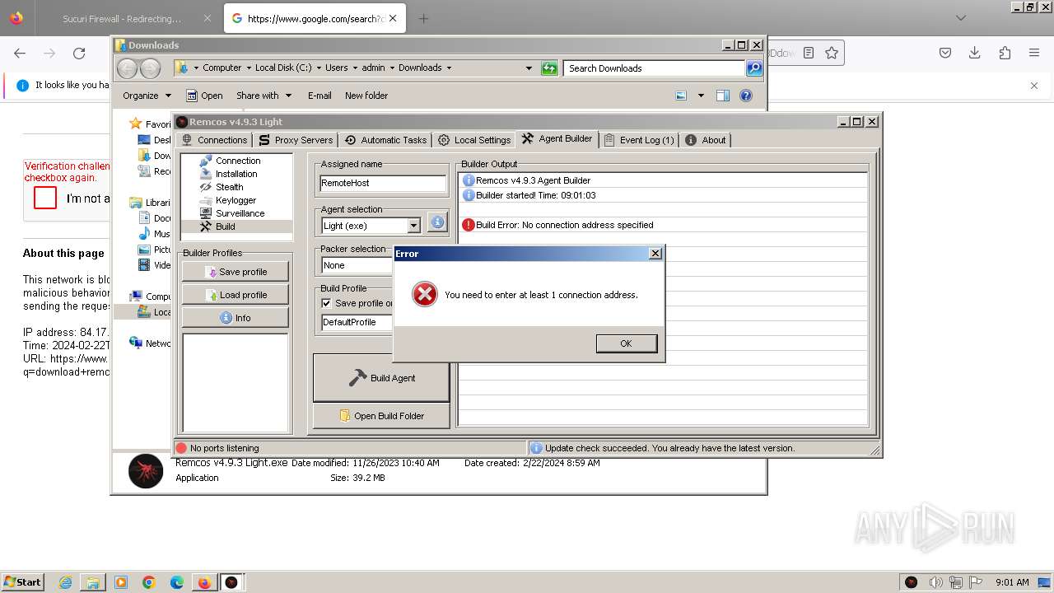Image resolution: width=1054 pixels, height=593 pixels.
Task: Click the change view icon in Downloads
Action: [x=681, y=96]
